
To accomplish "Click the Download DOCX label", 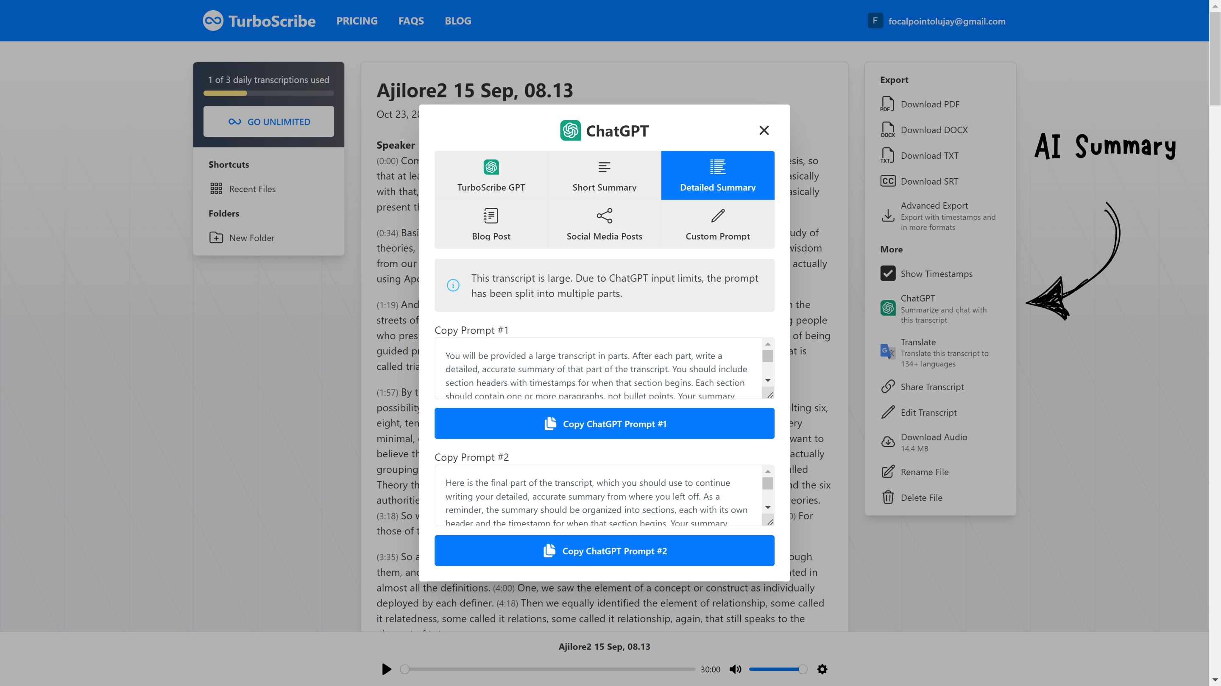I will coord(934,129).
